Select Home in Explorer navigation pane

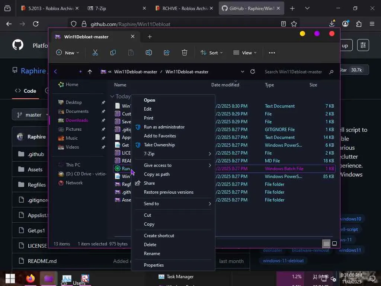pos(72,85)
